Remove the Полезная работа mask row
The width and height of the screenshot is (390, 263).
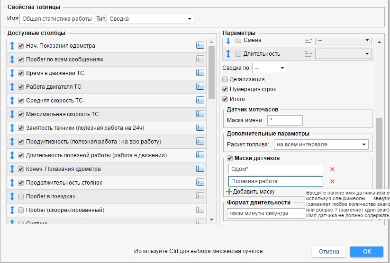point(332,182)
